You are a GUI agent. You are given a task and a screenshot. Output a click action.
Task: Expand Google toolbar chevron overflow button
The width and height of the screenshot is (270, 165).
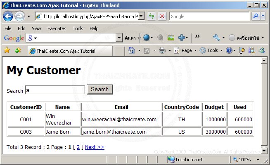[x=197, y=36]
